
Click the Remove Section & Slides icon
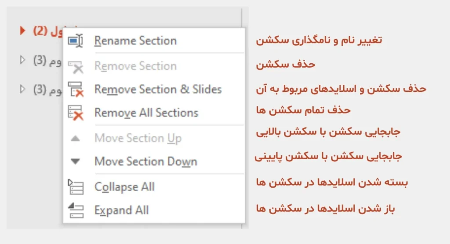click(x=76, y=89)
